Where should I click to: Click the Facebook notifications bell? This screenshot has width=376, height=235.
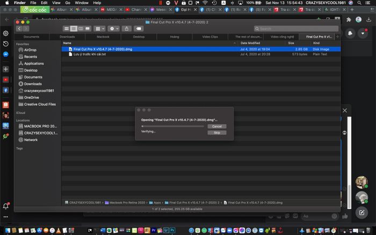(350, 33)
